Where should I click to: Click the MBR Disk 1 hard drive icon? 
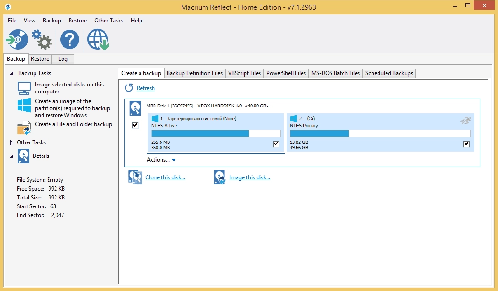135,108
